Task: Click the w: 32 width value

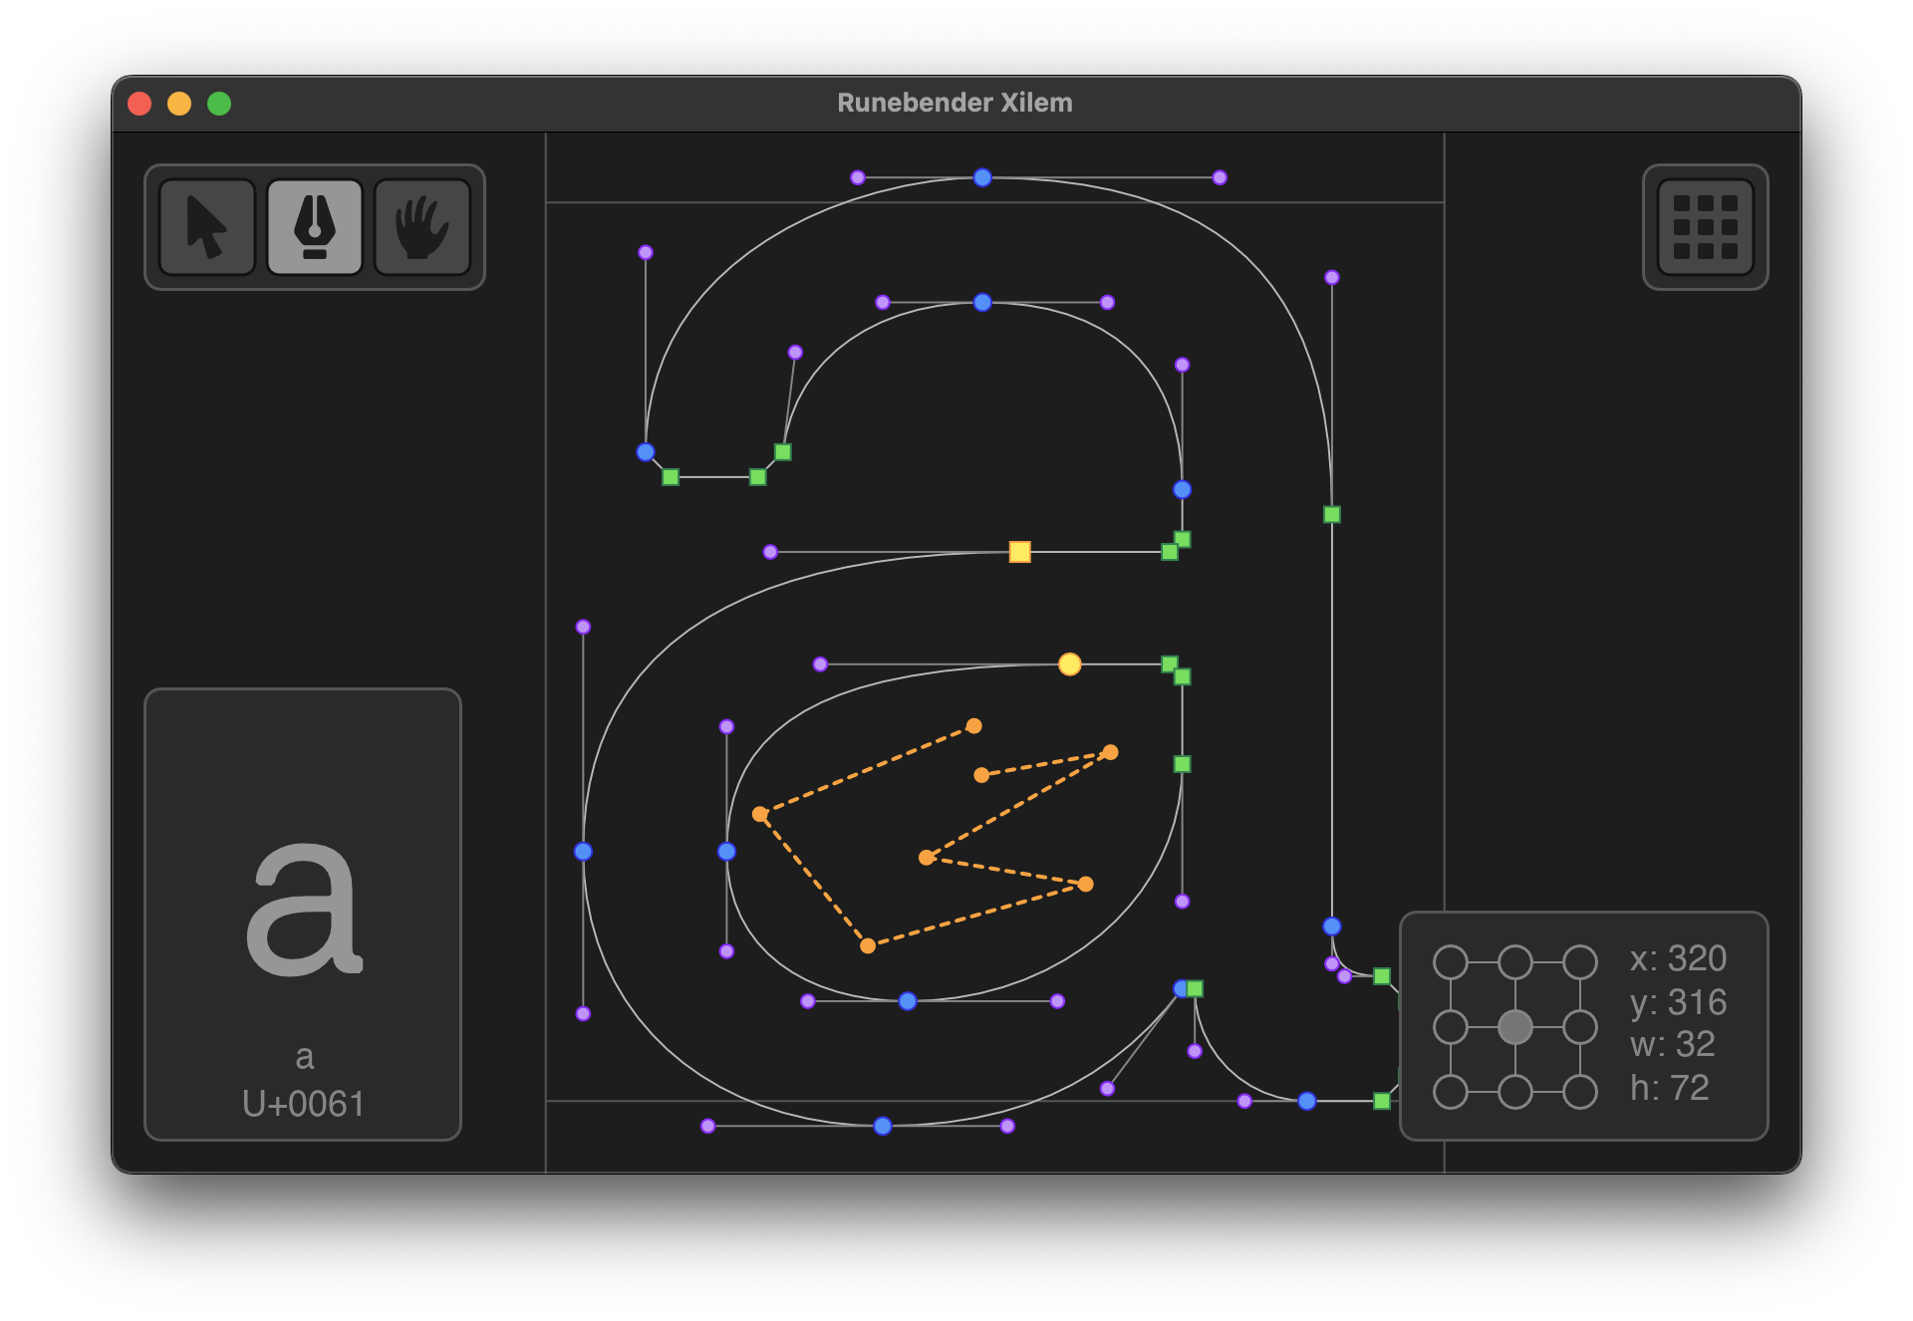Action: (1672, 1045)
